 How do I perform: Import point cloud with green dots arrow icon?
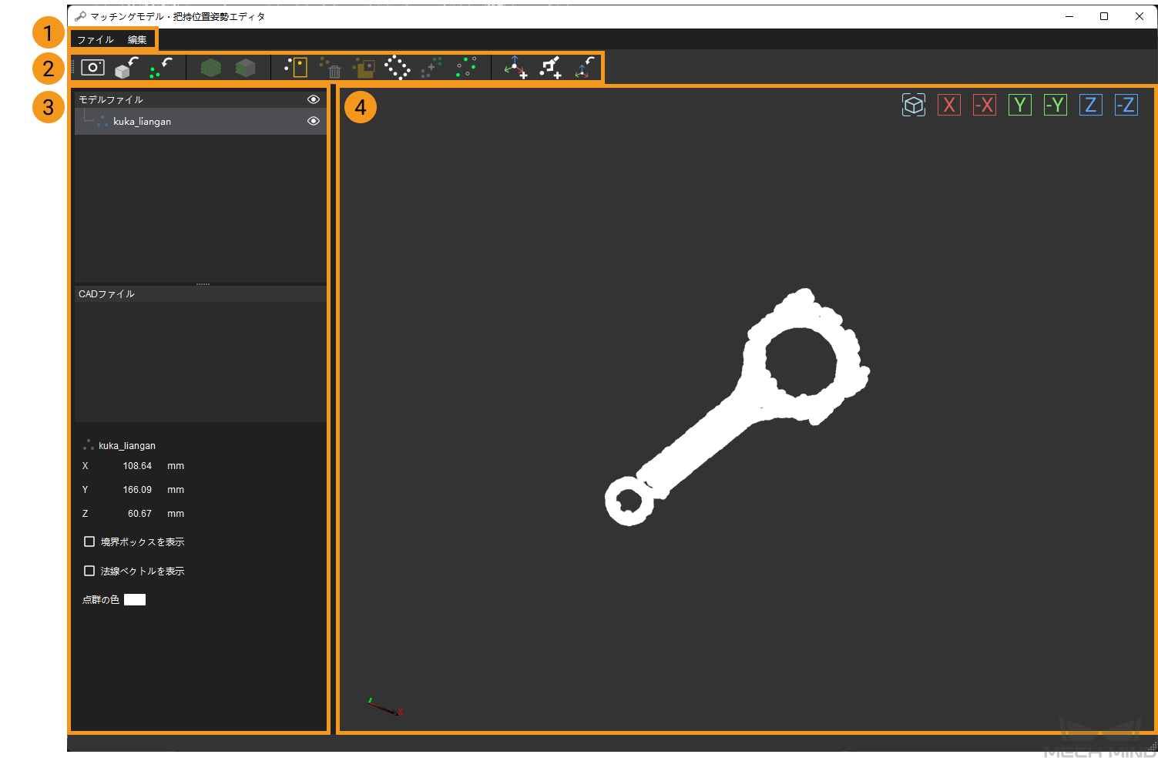pos(160,68)
